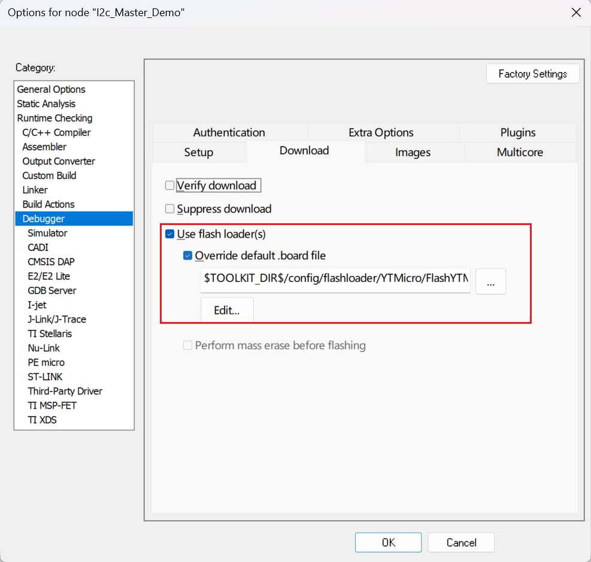Viewport: 591px width, 562px height.
Task: Select the Linker category
Action: [x=35, y=190]
